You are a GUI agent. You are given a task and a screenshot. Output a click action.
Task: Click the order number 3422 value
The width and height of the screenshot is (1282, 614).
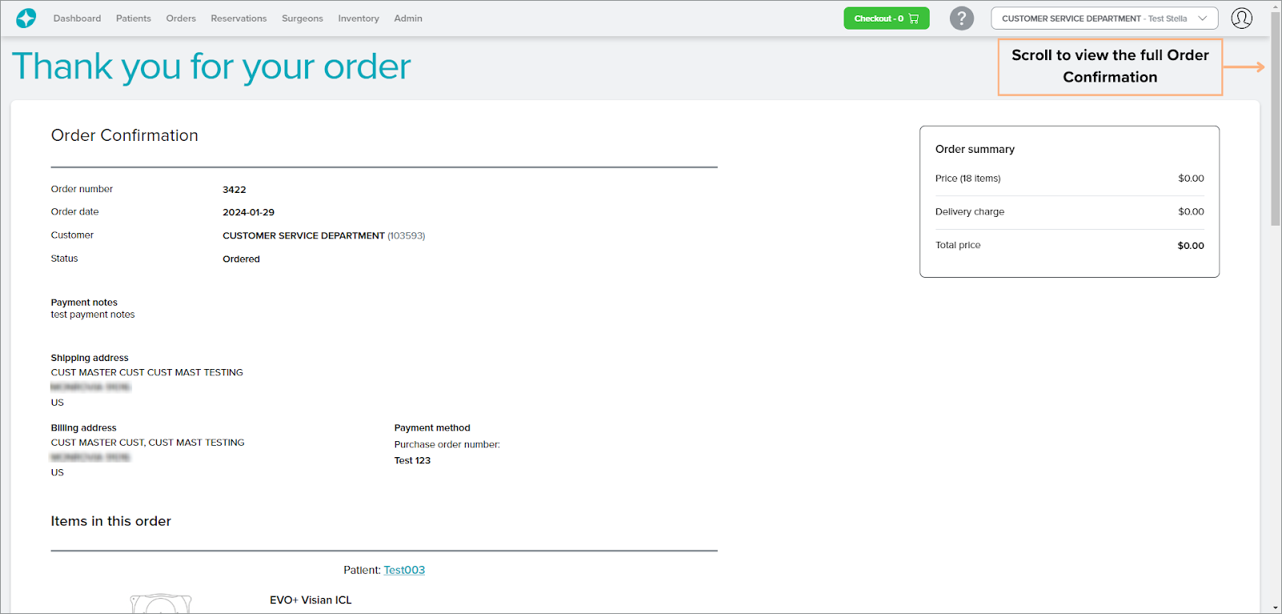tap(234, 190)
